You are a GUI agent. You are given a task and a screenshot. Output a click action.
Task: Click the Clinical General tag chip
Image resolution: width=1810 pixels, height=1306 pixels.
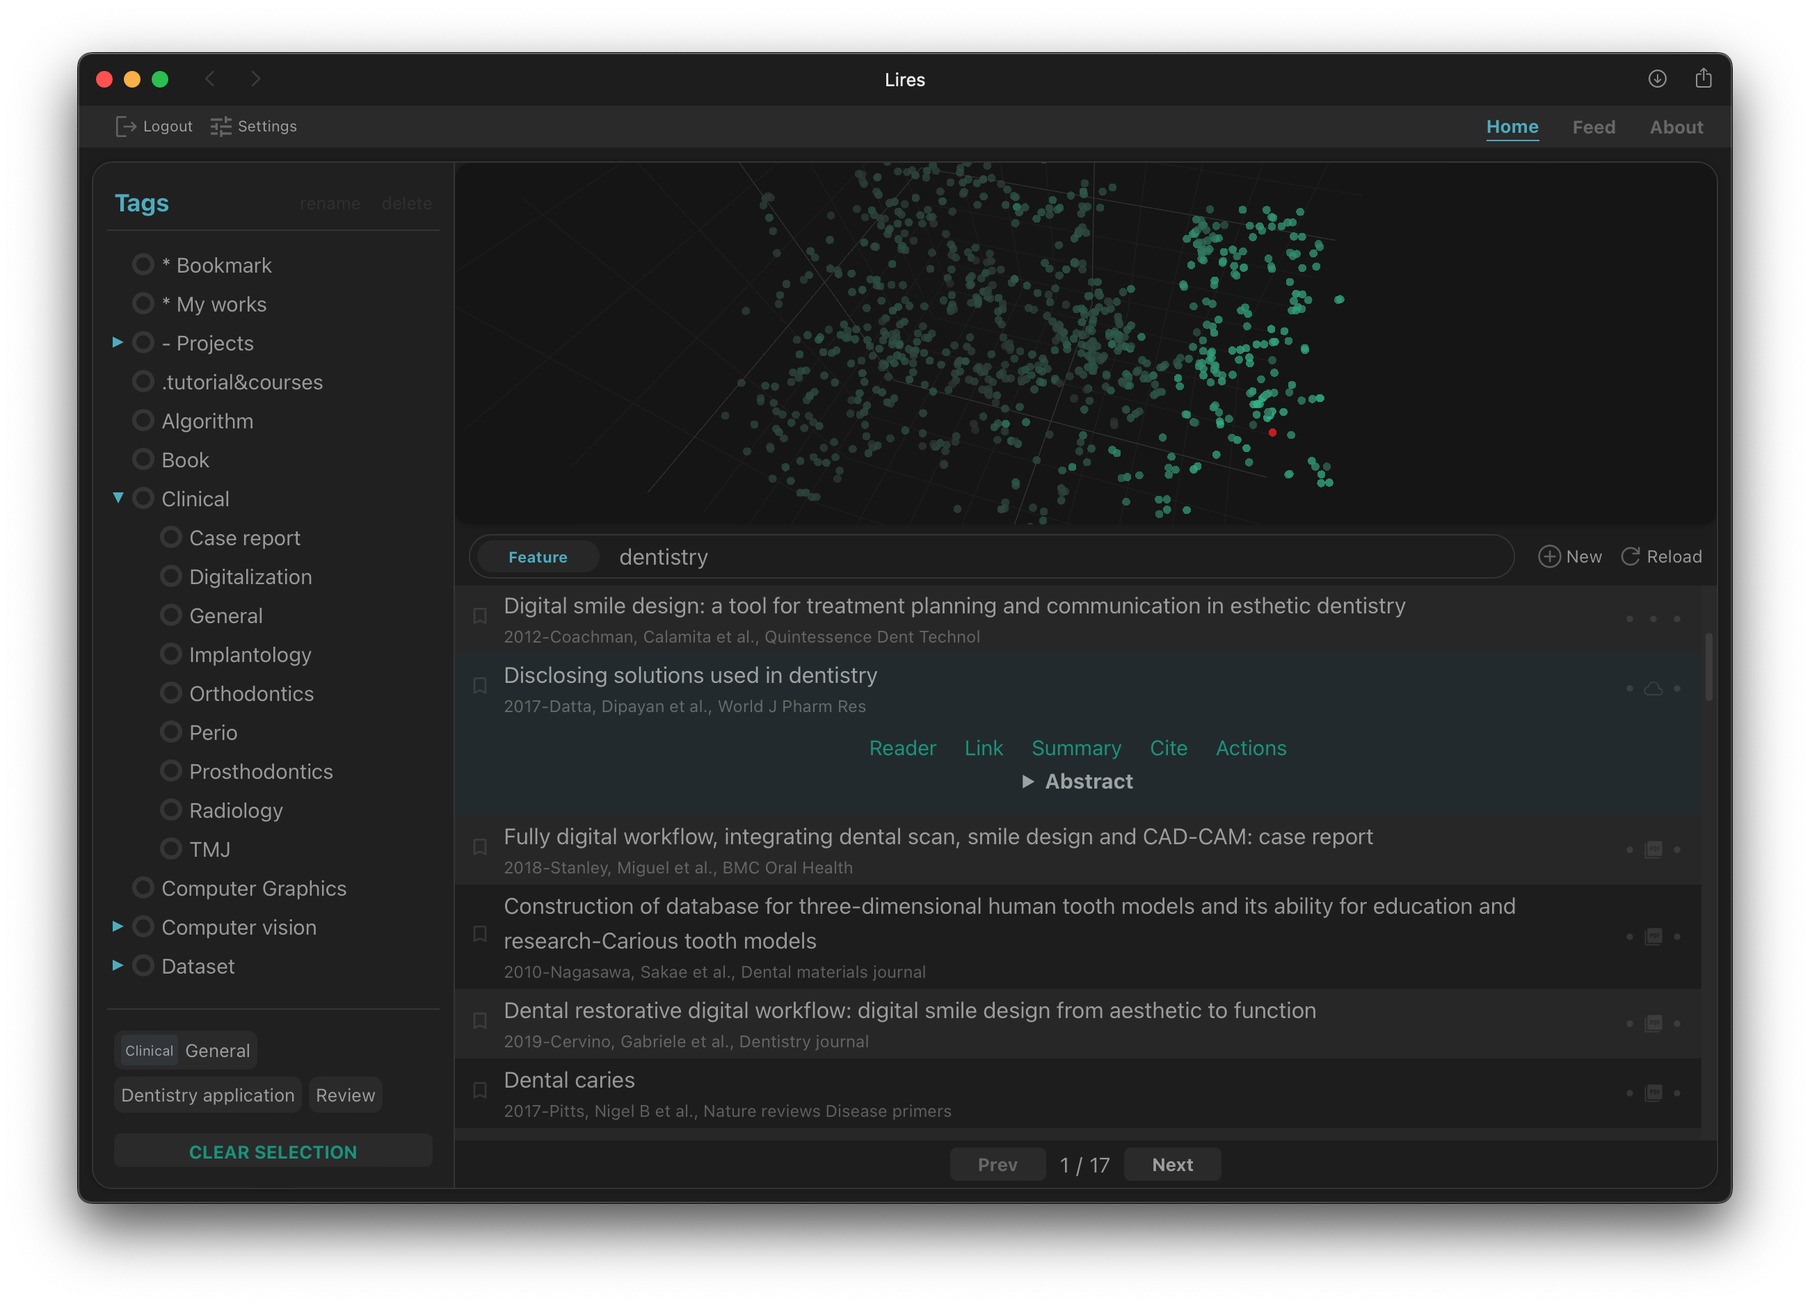[x=186, y=1050]
